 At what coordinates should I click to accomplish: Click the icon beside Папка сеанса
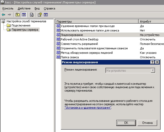tap(58, 57)
